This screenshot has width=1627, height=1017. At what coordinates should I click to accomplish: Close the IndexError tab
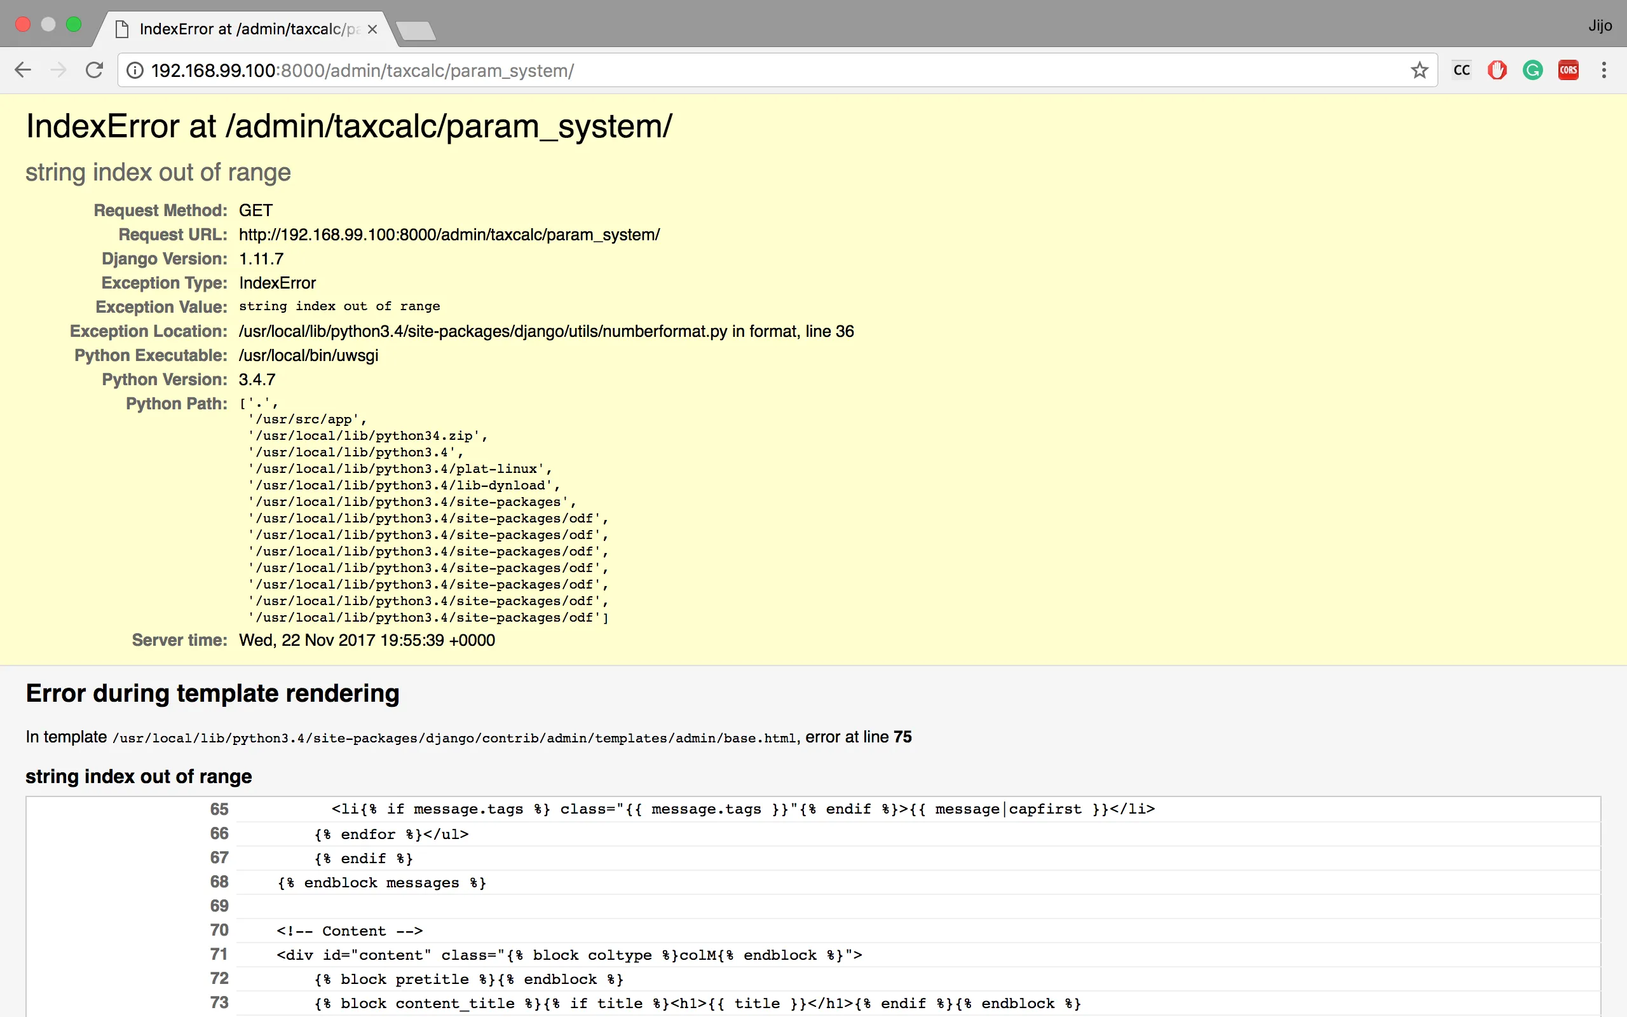(x=372, y=29)
